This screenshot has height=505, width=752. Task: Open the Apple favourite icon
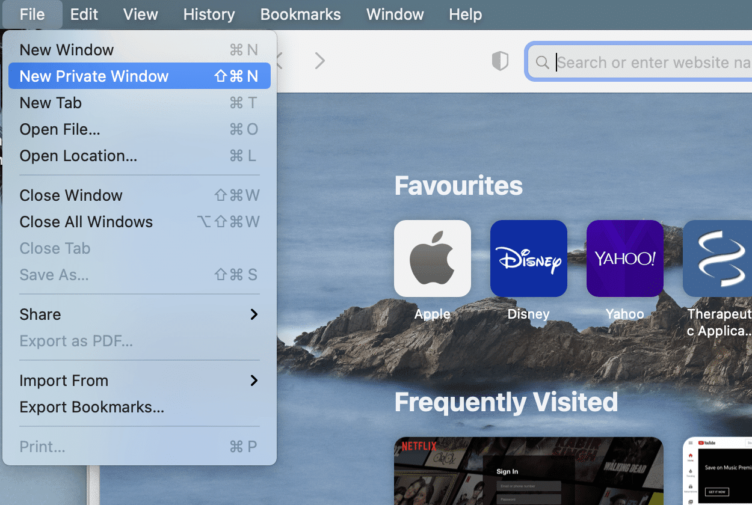[433, 259]
